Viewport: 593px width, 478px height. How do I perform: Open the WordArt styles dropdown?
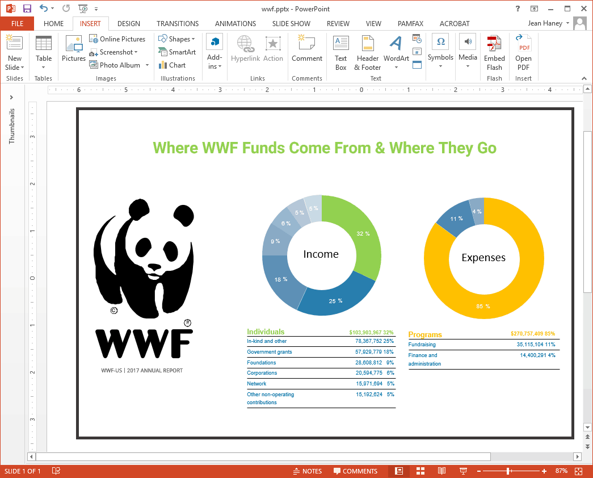(x=396, y=53)
